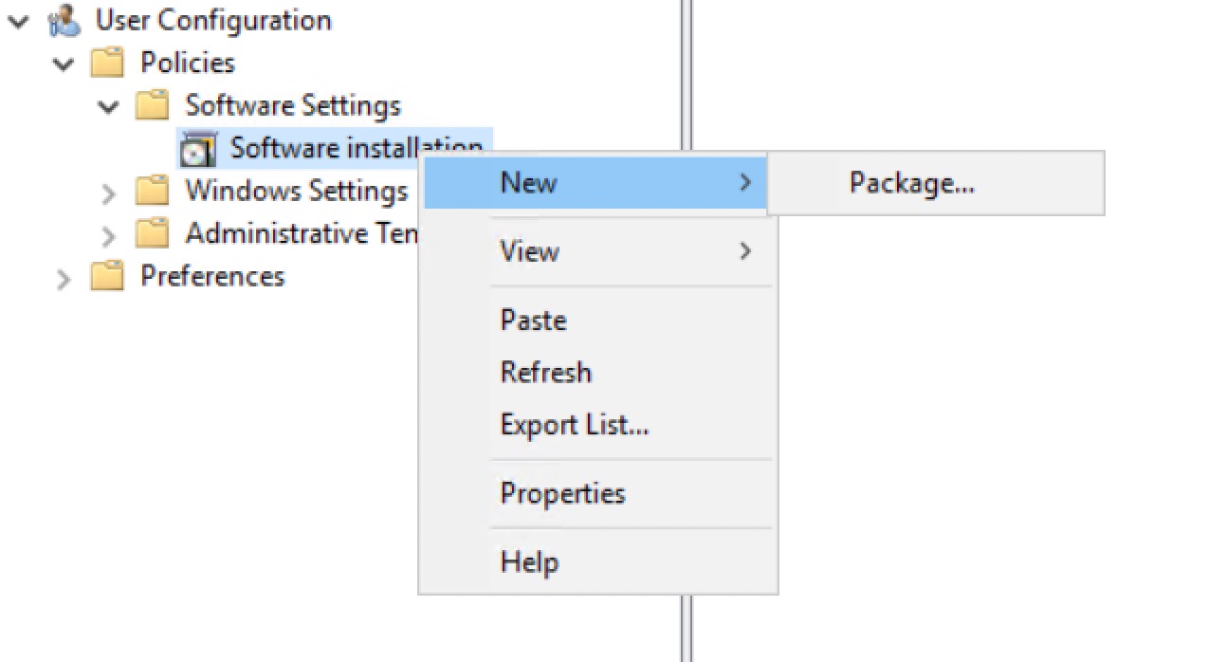Select Package from the submenu
Image resolution: width=1227 pixels, height=662 pixels.
point(910,183)
